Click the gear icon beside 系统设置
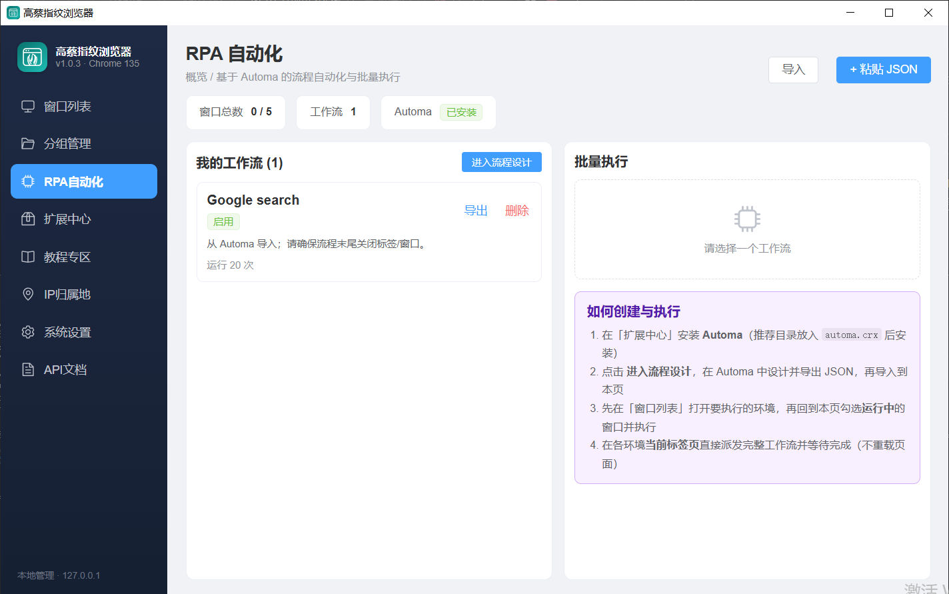949x594 pixels. [28, 332]
